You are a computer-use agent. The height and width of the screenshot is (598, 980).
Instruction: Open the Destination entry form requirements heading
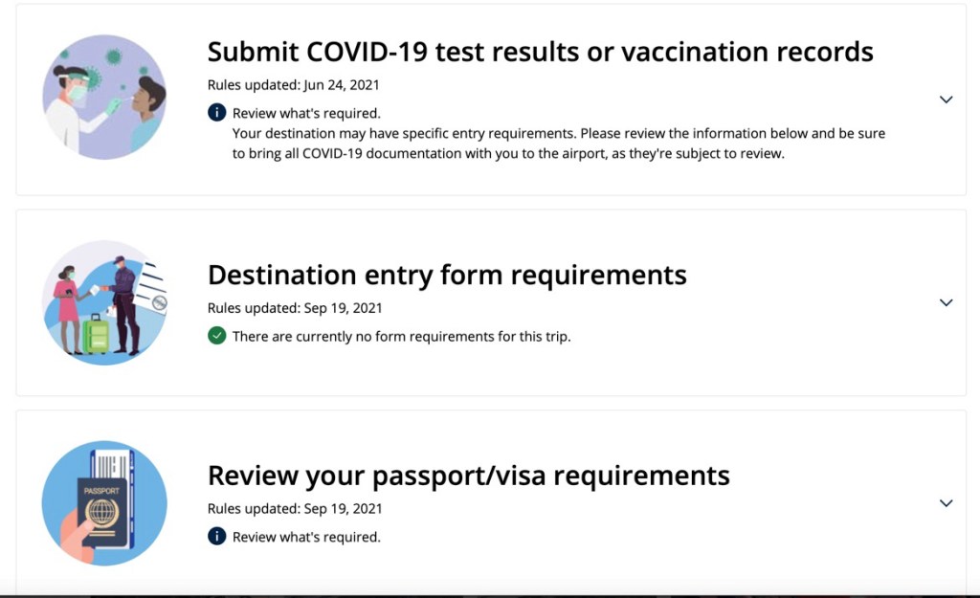coord(447,276)
